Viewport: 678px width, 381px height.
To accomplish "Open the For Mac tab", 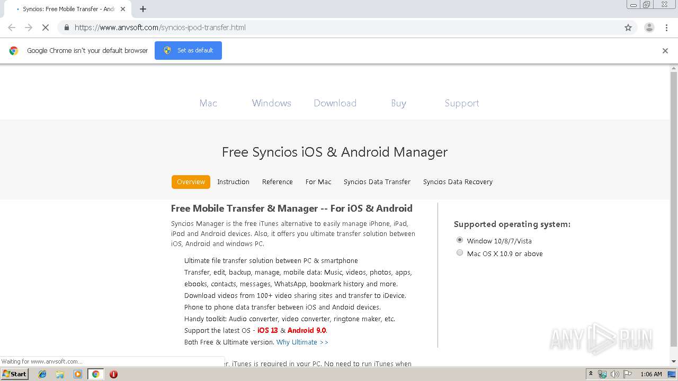I will click(x=318, y=182).
